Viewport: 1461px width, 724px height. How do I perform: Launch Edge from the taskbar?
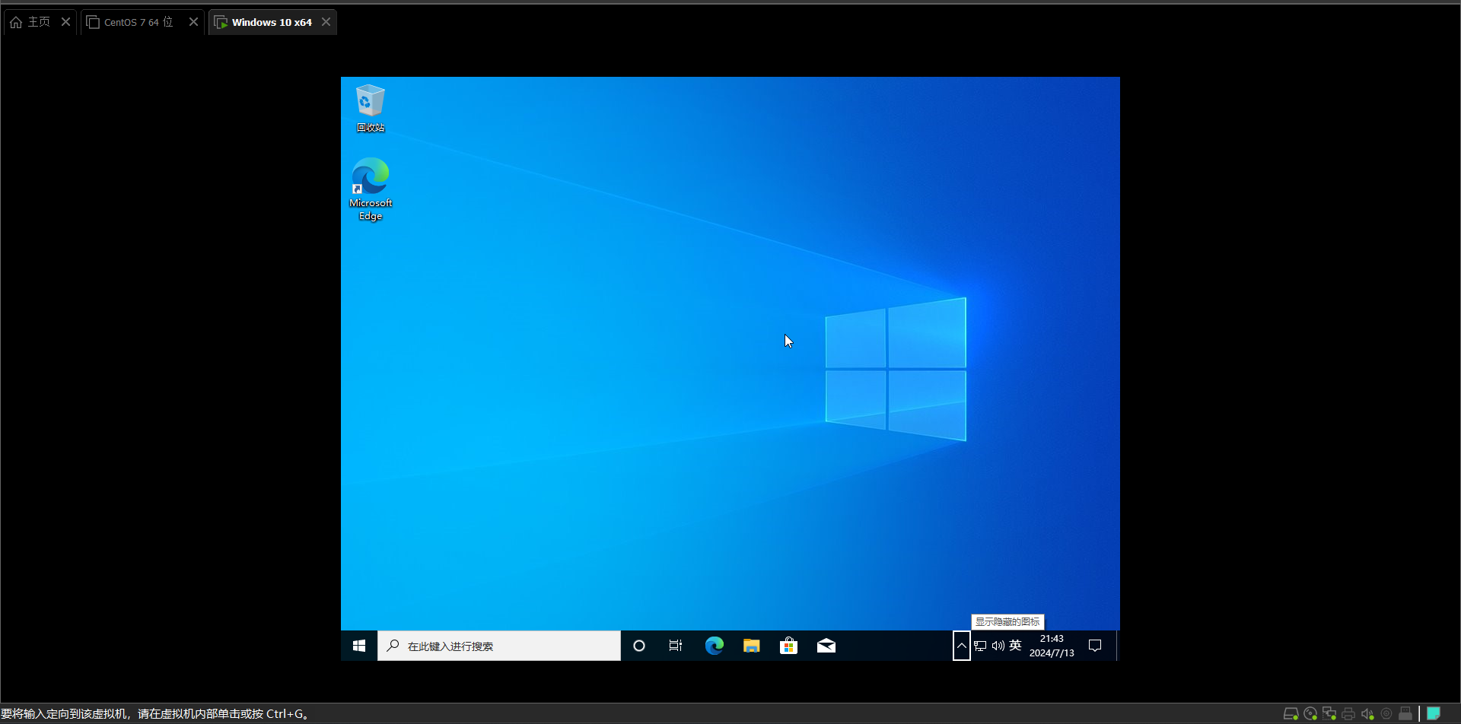[x=714, y=646]
